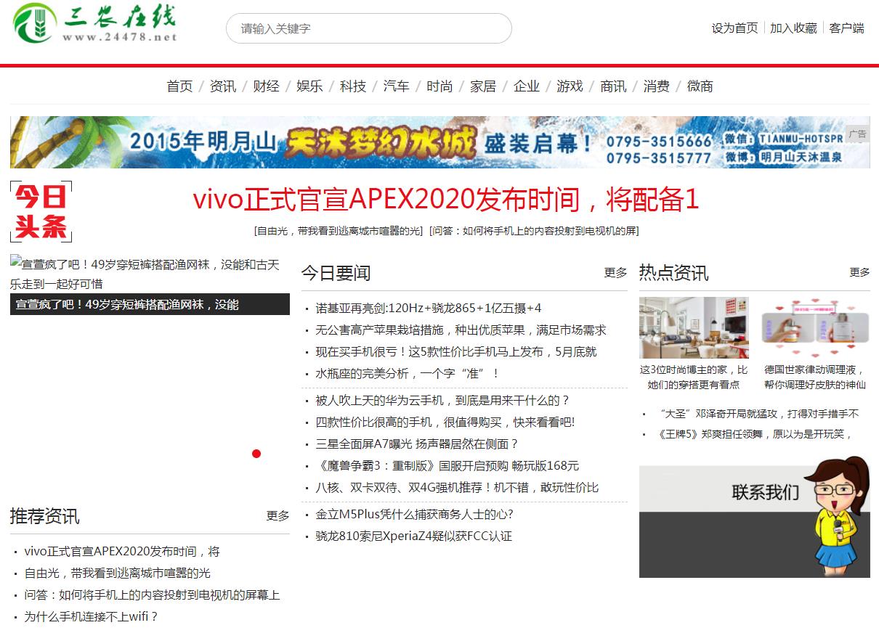Open 金立M5Plus article
This screenshot has width=879, height=633.
tap(414, 514)
